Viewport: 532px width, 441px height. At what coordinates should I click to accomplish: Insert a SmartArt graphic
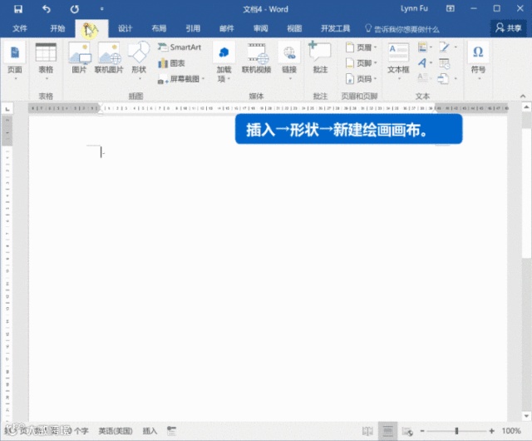pos(180,47)
